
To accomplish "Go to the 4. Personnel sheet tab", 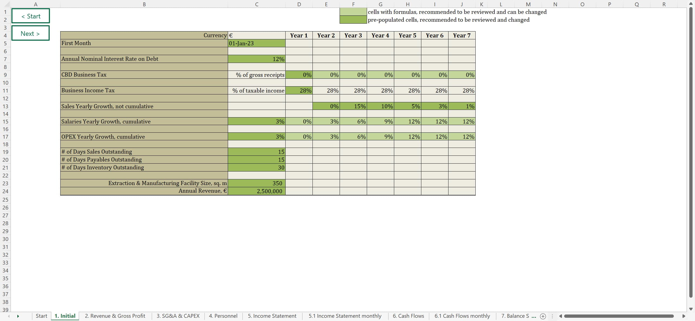I will pyautogui.click(x=223, y=316).
